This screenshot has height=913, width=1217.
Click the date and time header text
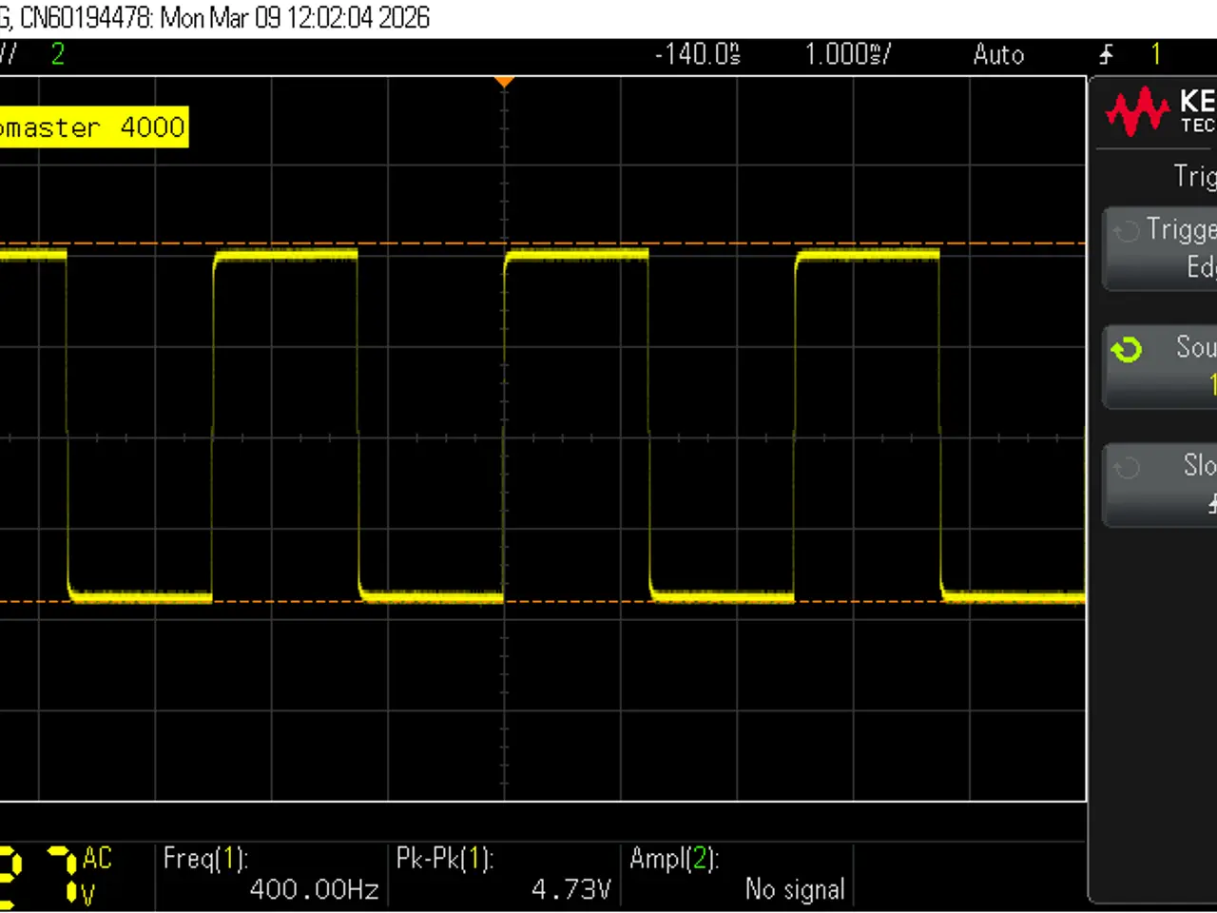click(x=295, y=18)
